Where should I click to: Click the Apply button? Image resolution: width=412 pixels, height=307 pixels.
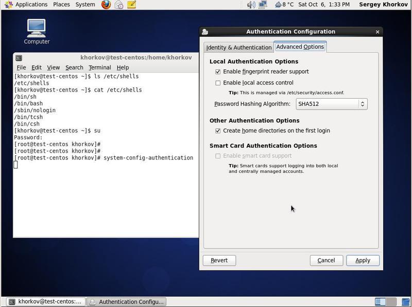(363, 260)
